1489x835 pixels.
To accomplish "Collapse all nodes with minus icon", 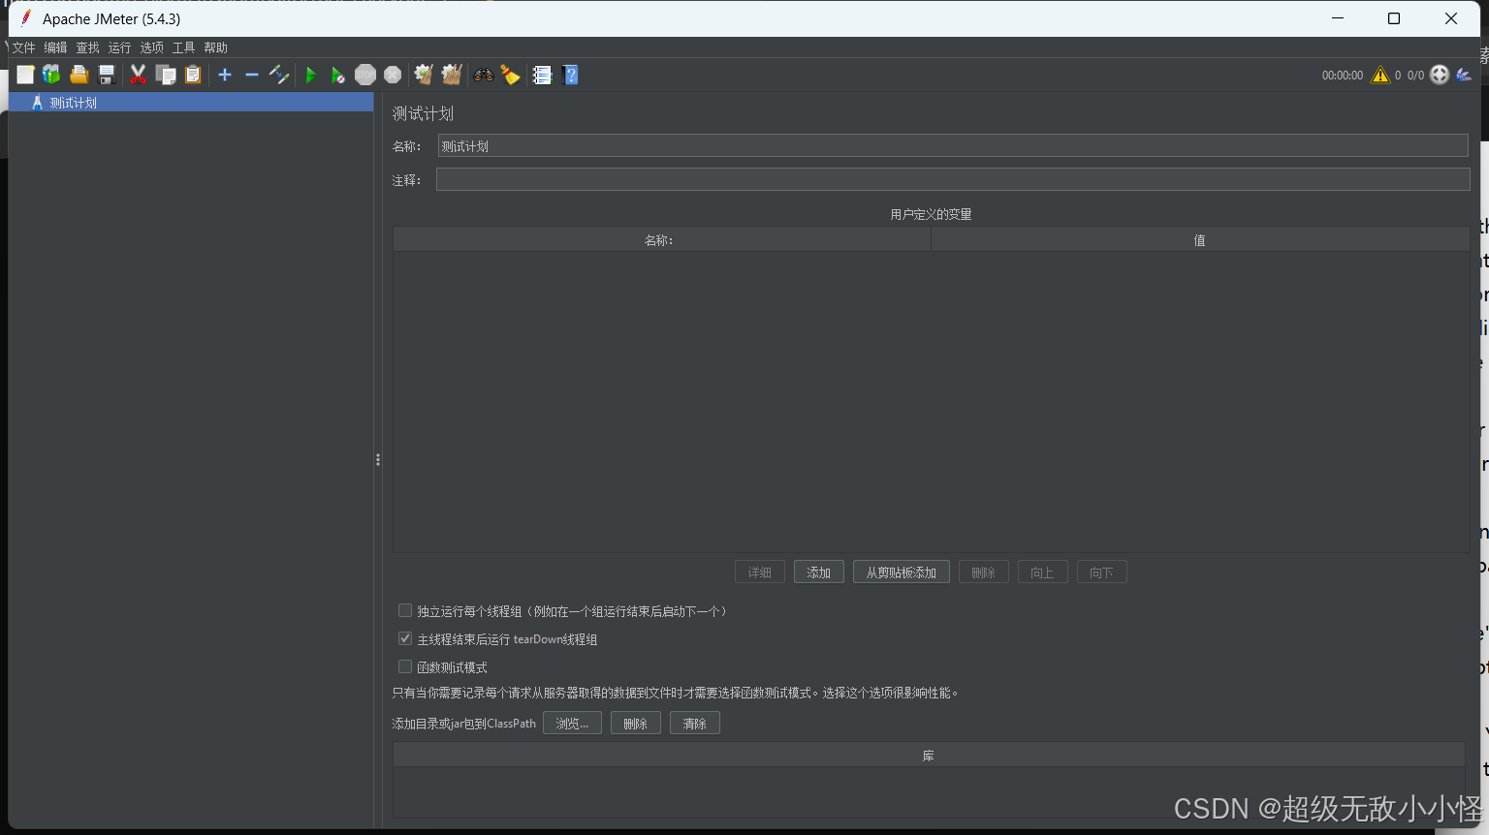I will [252, 75].
